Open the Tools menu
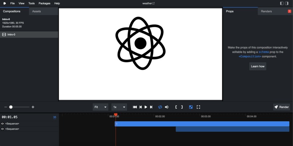This screenshot has width=293, height=146. click(32, 3)
